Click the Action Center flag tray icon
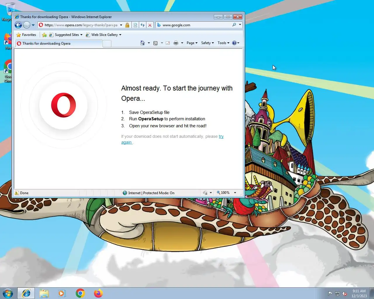This screenshot has height=299, width=374. (x=330, y=293)
